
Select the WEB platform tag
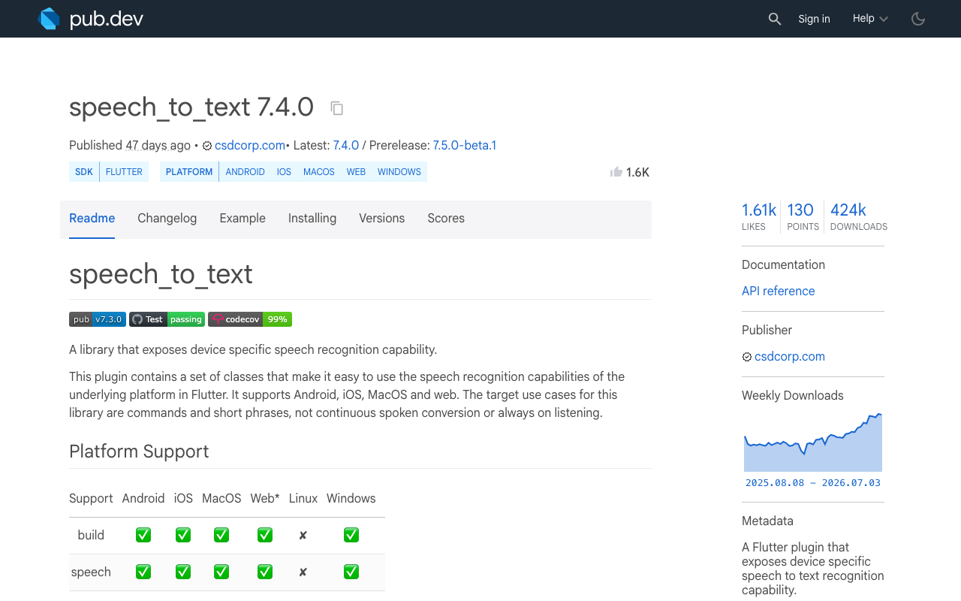click(356, 172)
